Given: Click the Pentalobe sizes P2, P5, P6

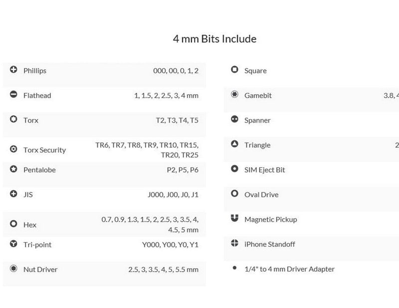Looking at the screenshot, I should point(183,170).
